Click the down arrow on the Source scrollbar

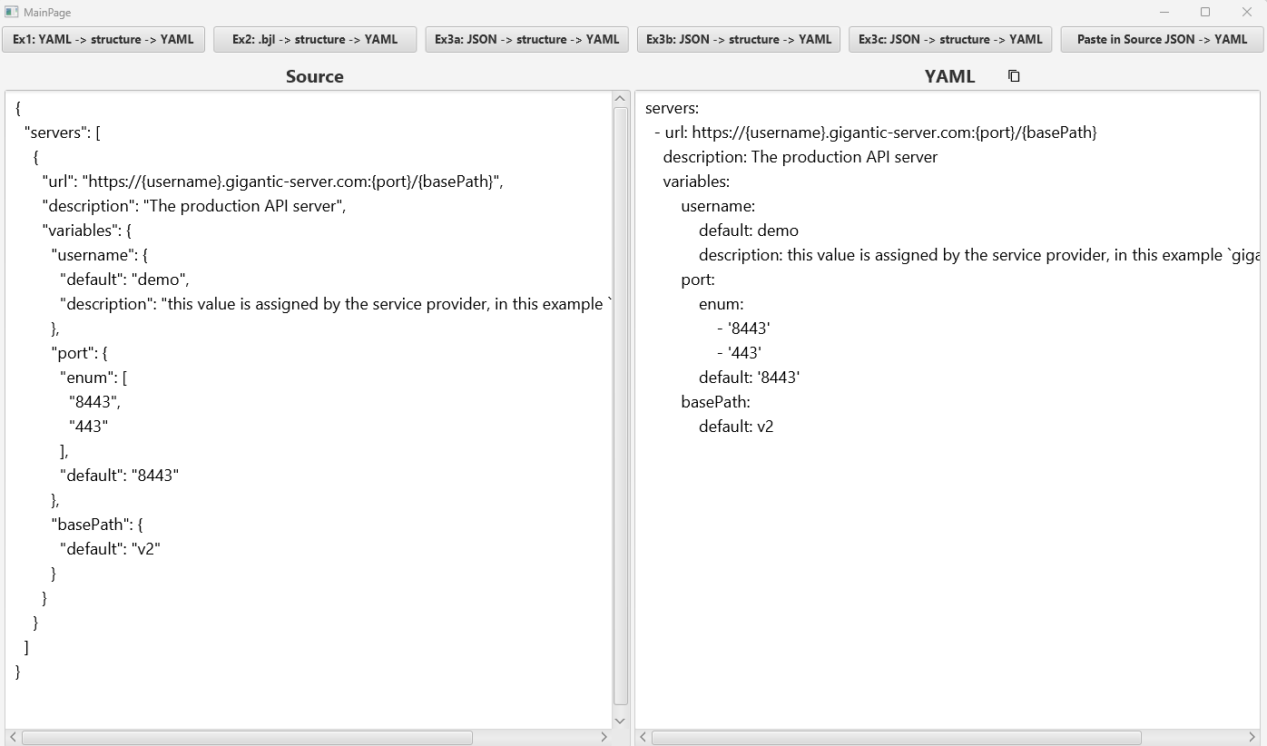coord(620,720)
